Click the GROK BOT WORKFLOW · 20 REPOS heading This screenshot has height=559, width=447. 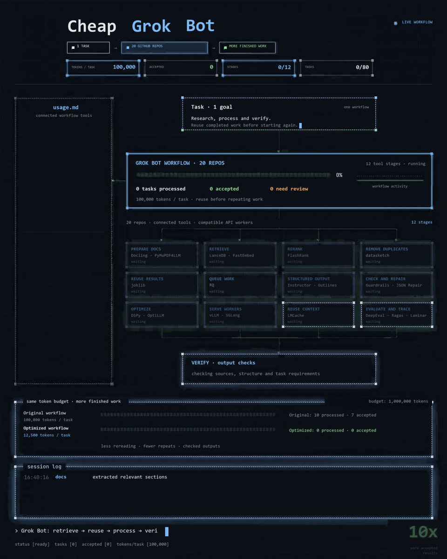point(180,164)
